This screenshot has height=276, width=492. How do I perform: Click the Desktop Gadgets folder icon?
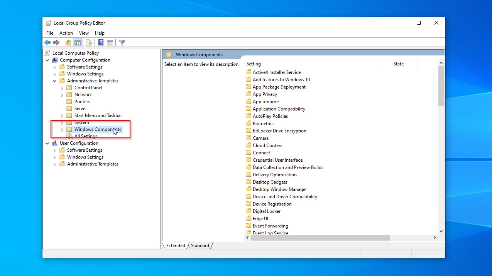click(x=249, y=182)
